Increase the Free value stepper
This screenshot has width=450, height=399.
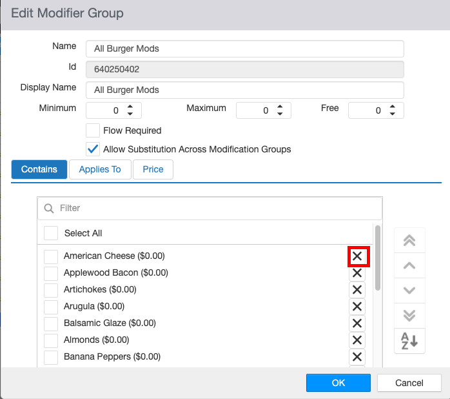click(393, 107)
